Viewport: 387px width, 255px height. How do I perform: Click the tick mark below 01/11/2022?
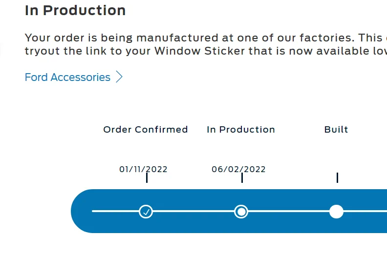click(147, 178)
